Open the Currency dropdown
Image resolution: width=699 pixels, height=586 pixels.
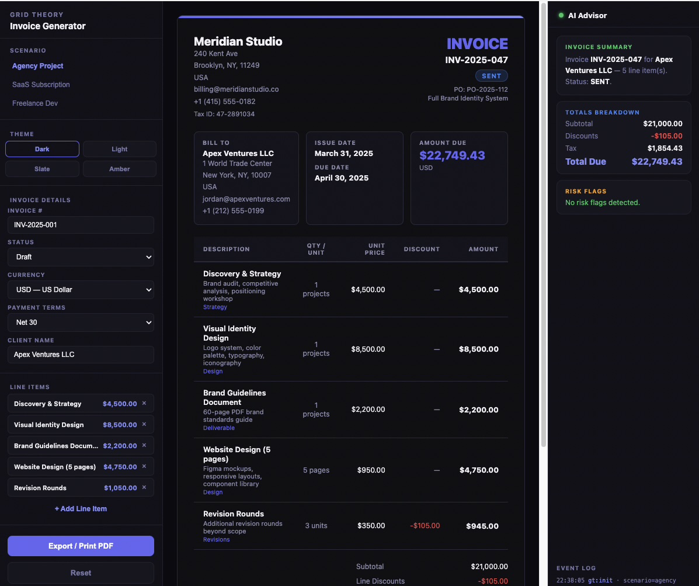tap(81, 290)
